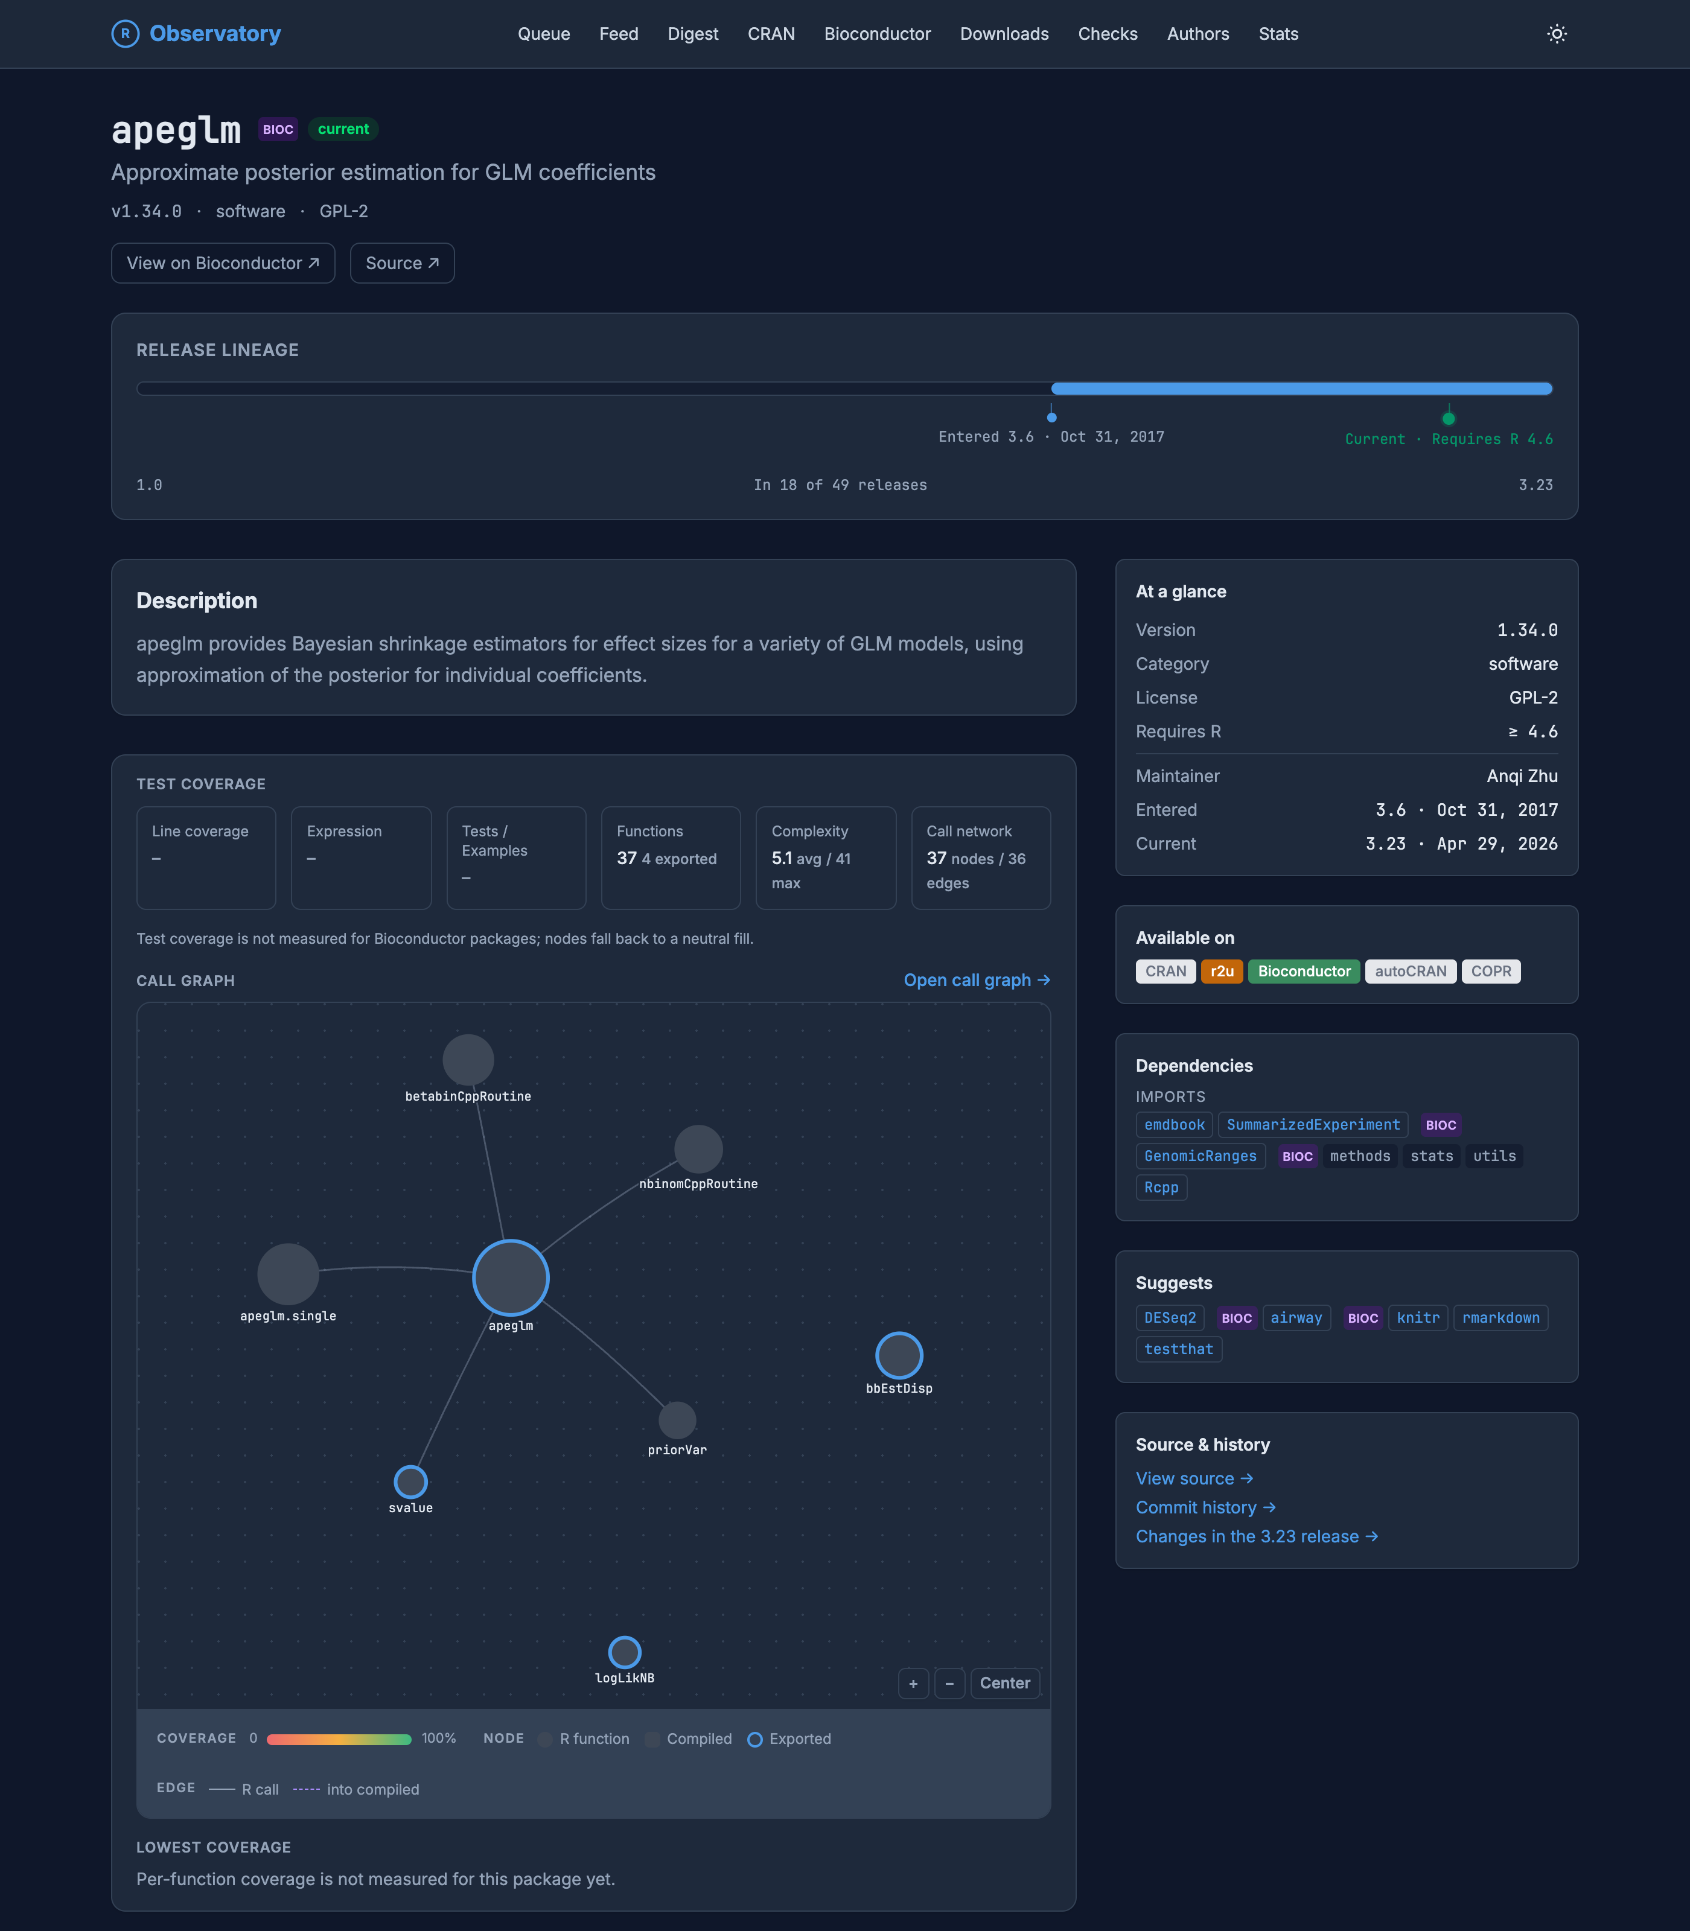Open the SummarizedExperiment dependency tag
Screen dimensions: 1690x1931
(x=1312, y=1125)
